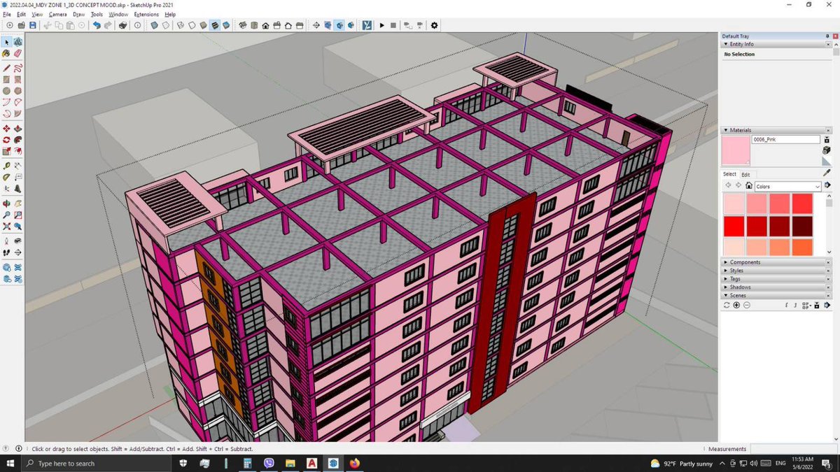840x472 pixels.
Task: Open Model Info toolbar icon
Action: [137, 25]
